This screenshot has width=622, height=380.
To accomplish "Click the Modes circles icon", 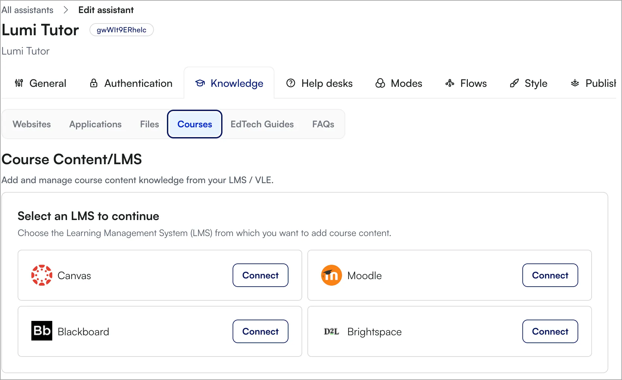I will click(380, 83).
